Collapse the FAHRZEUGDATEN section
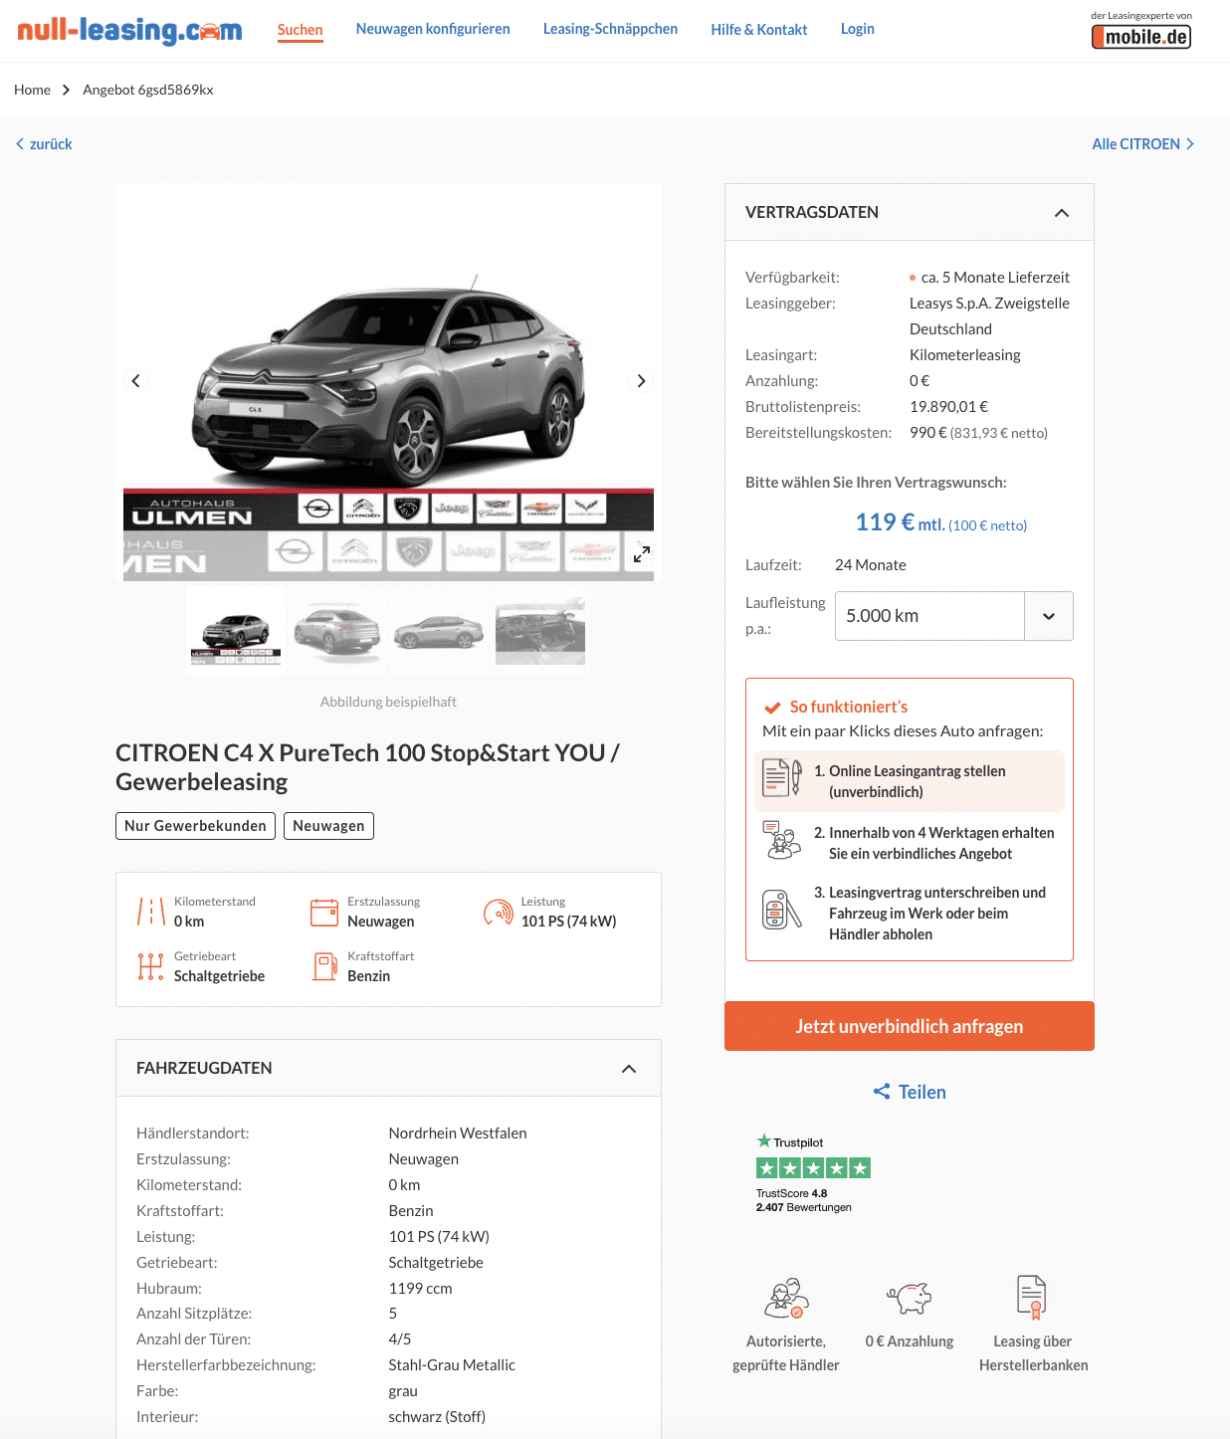Image resolution: width=1230 pixels, height=1439 pixels. click(x=629, y=1069)
